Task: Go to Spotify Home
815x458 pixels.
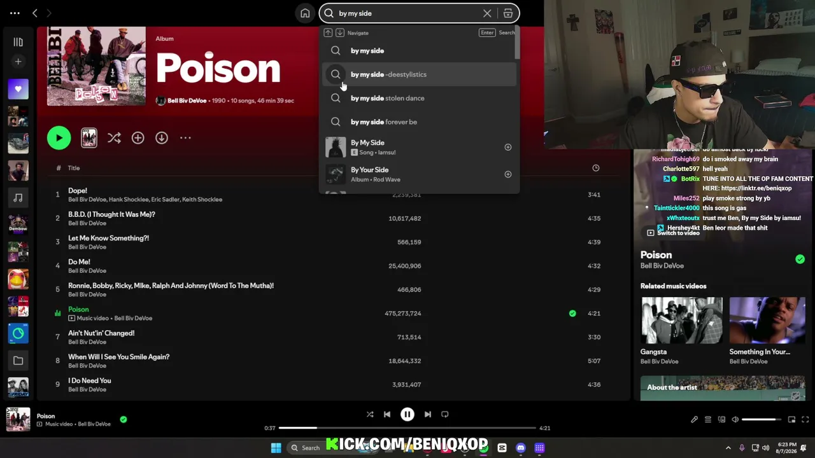Action: (x=305, y=13)
